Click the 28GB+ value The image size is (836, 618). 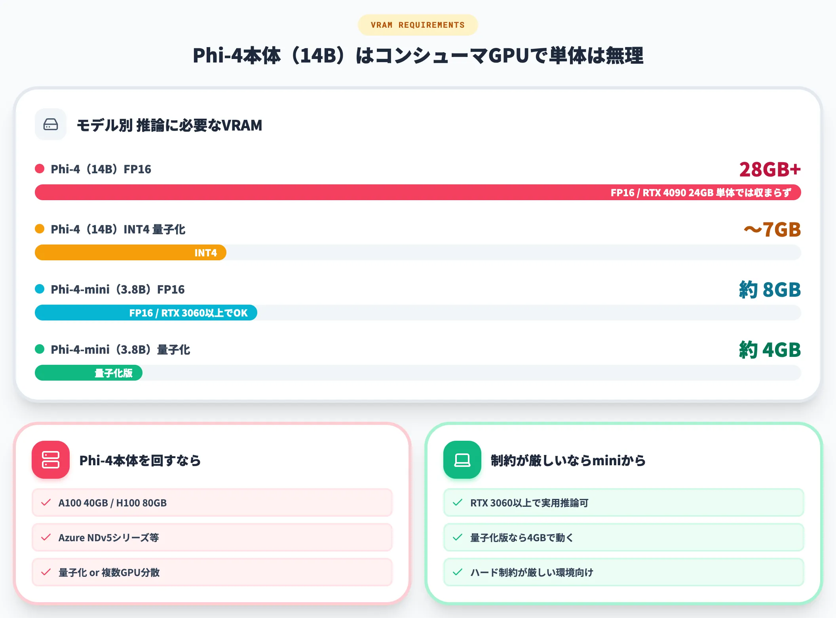pyautogui.click(x=770, y=169)
